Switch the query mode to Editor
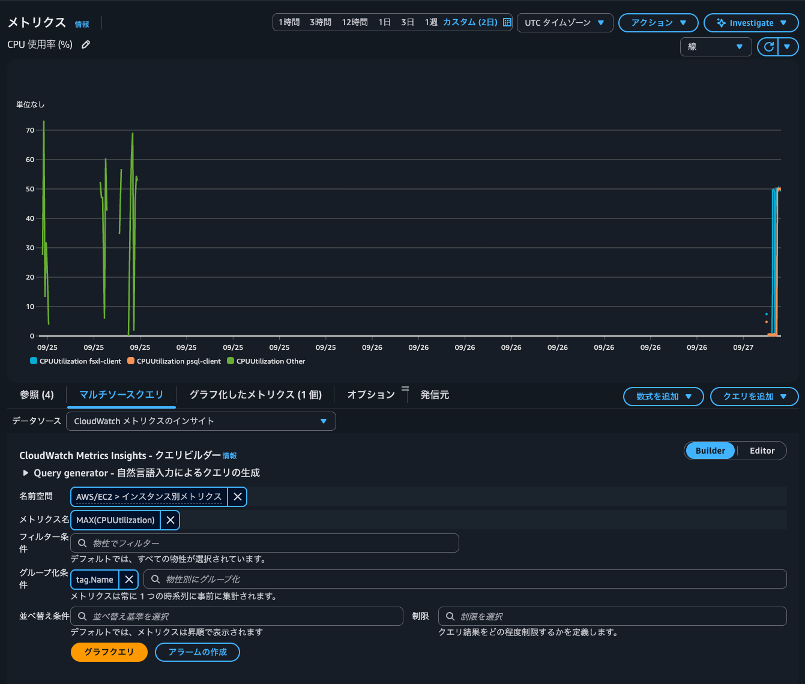805x684 pixels. point(762,451)
